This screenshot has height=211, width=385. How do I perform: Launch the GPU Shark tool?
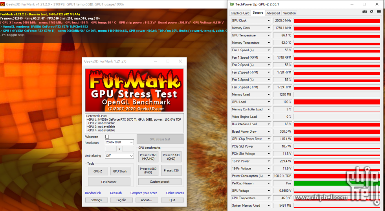tap(120, 171)
